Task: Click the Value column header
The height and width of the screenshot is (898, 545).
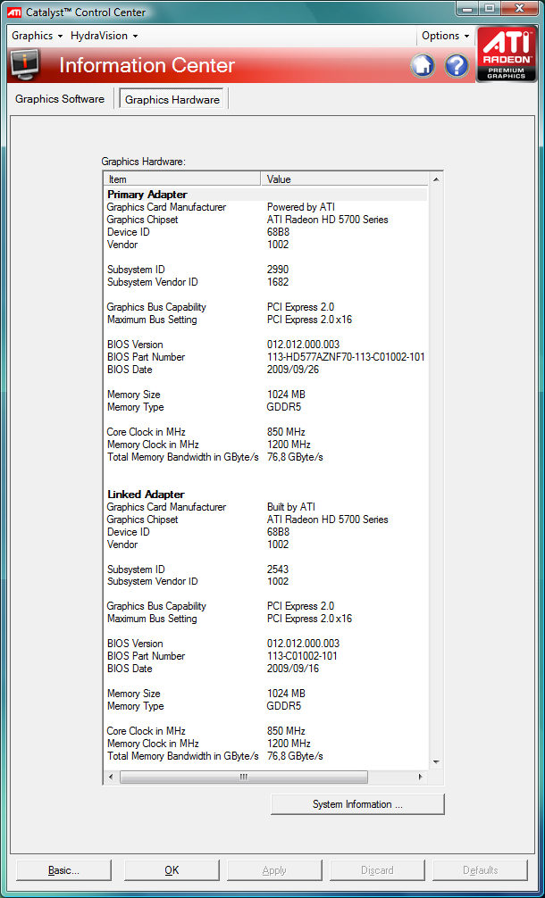Action: (344, 179)
